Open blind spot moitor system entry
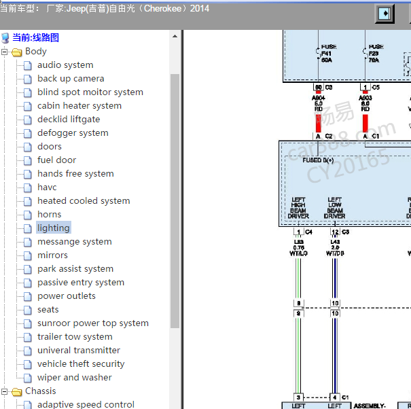 (x=90, y=92)
